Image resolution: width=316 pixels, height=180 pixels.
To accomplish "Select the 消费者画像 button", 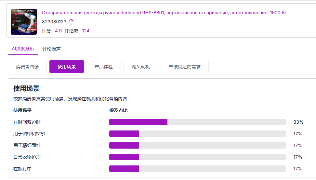I will [x=27, y=67].
